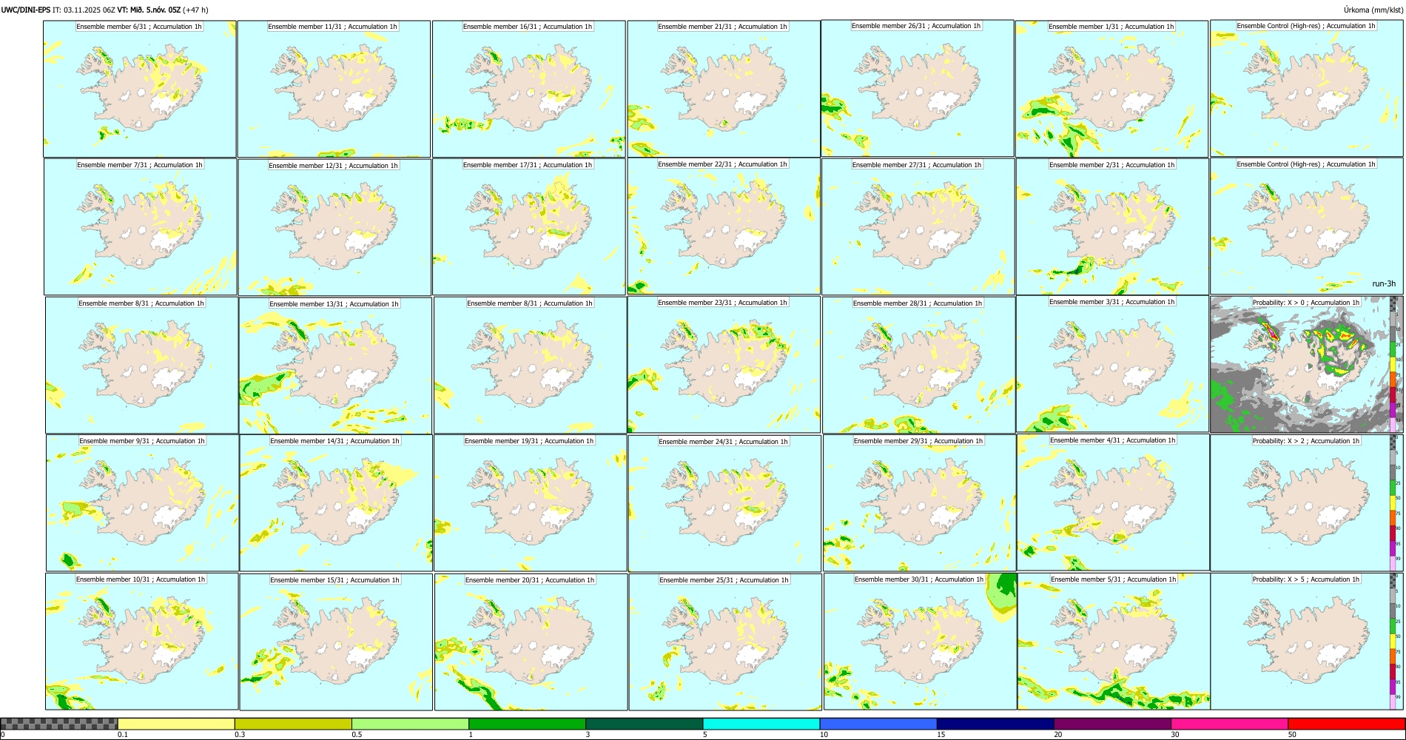Click the 'UWC/DINI-EPS' header text
Viewport: 1406px width, 740px height.
pyautogui.click(x=26, y=10)
